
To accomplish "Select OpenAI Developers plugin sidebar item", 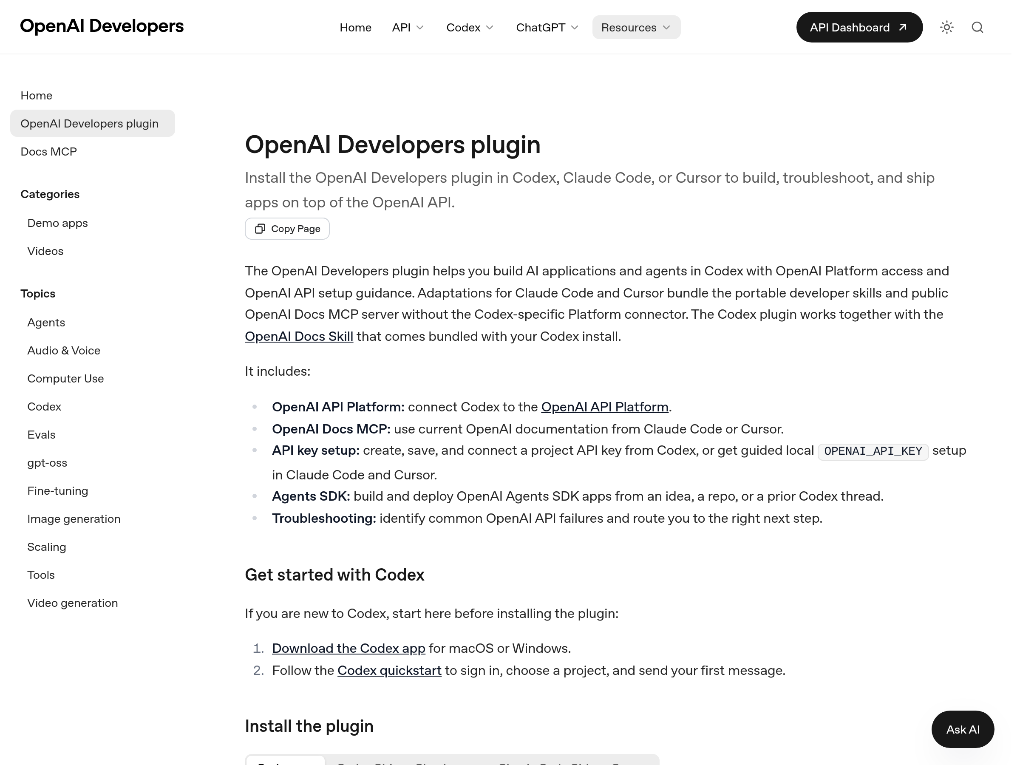I will point(93,123).
